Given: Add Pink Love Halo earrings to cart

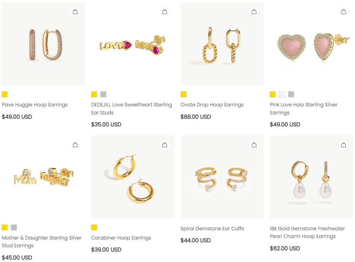Looking at the screenshot, I should [x=344, y=11].
